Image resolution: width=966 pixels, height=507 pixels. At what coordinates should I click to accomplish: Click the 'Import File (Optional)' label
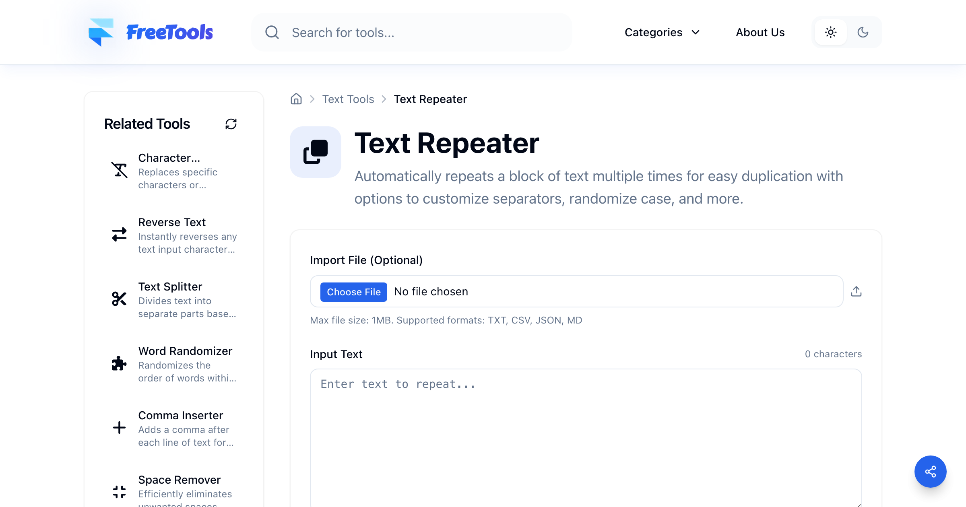coord(366,260)
